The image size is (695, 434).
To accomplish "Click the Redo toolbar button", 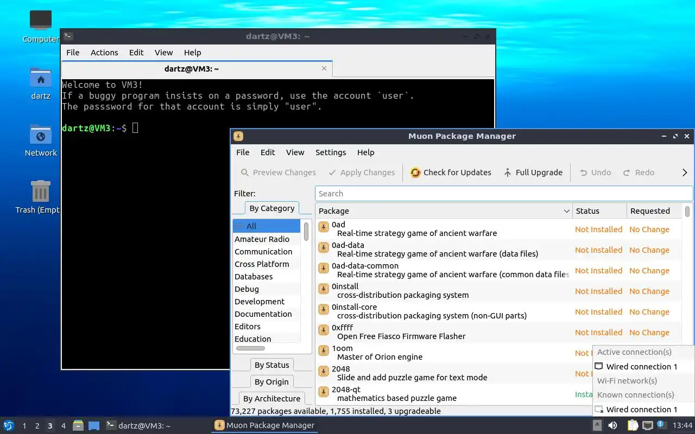I will (x=639, y=173).
